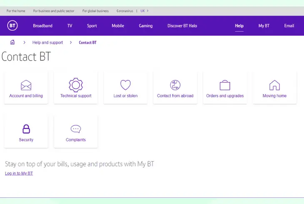Viewport: 304px width, 204px height.
Task: Click the For the home link
Action: pyautogui.click(x=16, y=11)
